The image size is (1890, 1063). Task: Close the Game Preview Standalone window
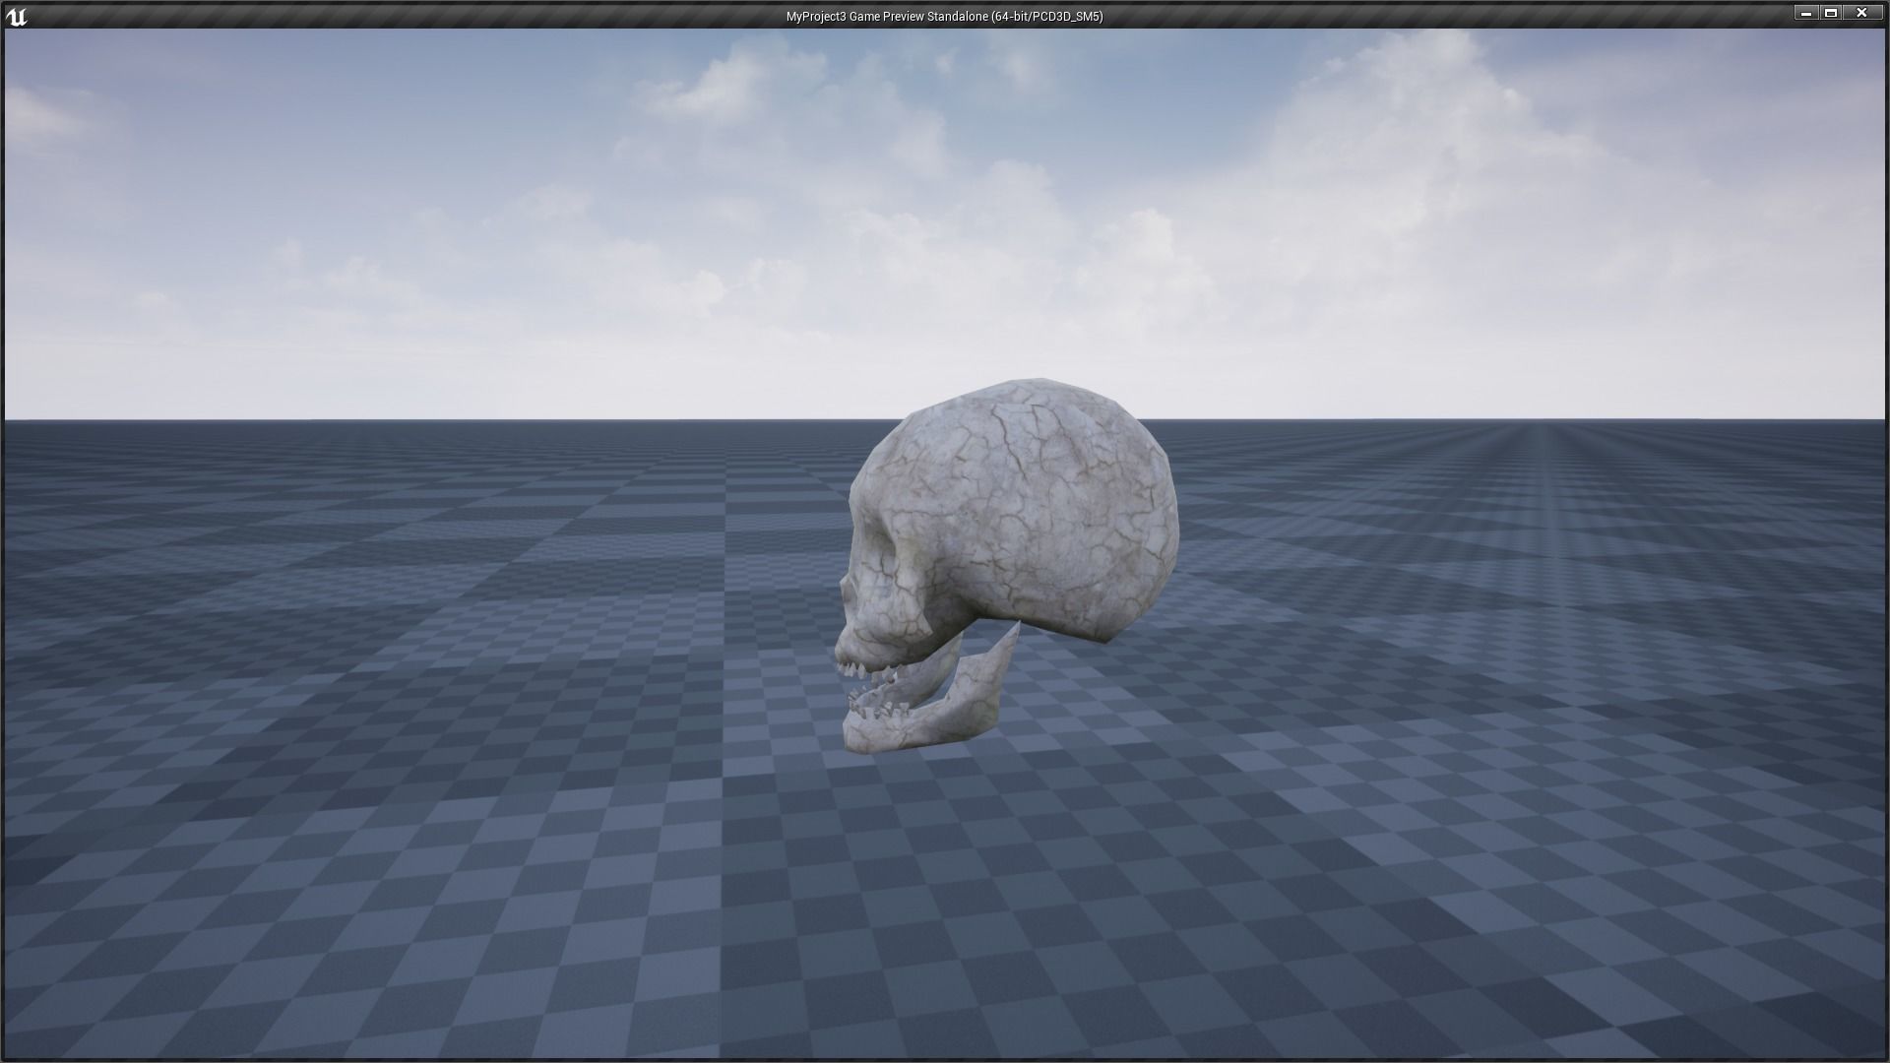pyautogui.click(x=1860, y=13)
